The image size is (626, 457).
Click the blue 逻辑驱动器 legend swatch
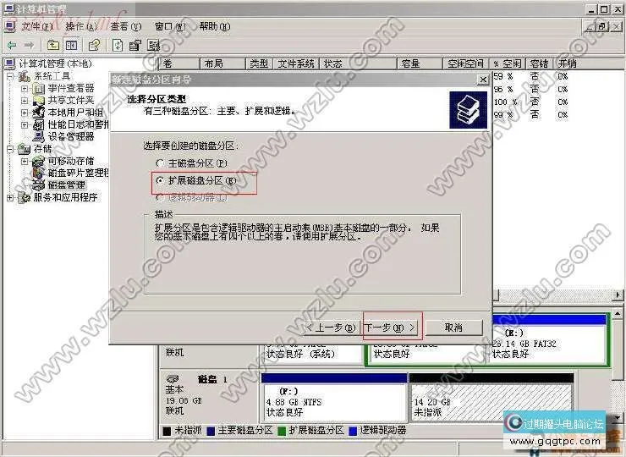pos(353,431)
